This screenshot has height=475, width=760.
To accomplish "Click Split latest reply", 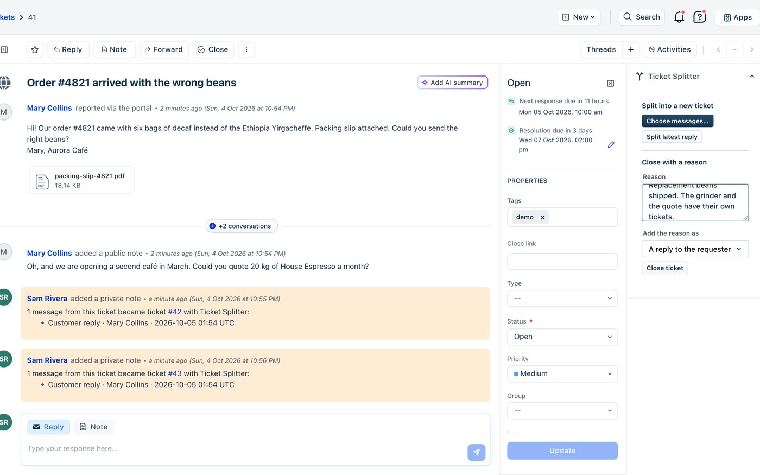I will pos(672,137).
